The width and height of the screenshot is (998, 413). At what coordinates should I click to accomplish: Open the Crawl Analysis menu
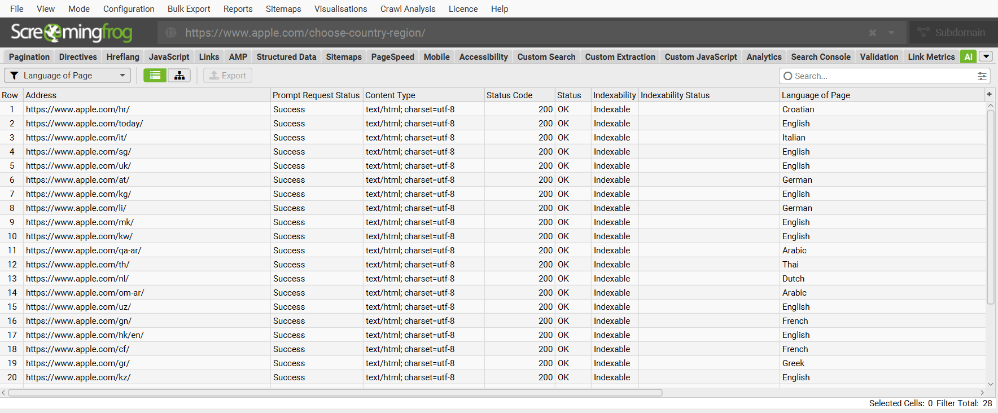[408, 9]
